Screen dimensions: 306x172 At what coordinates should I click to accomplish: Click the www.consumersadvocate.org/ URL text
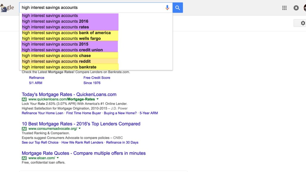[53, 129]
